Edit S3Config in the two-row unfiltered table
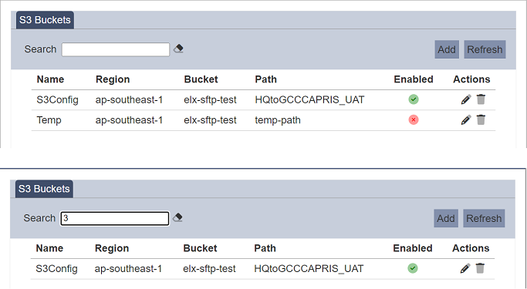 pos(466,99)
